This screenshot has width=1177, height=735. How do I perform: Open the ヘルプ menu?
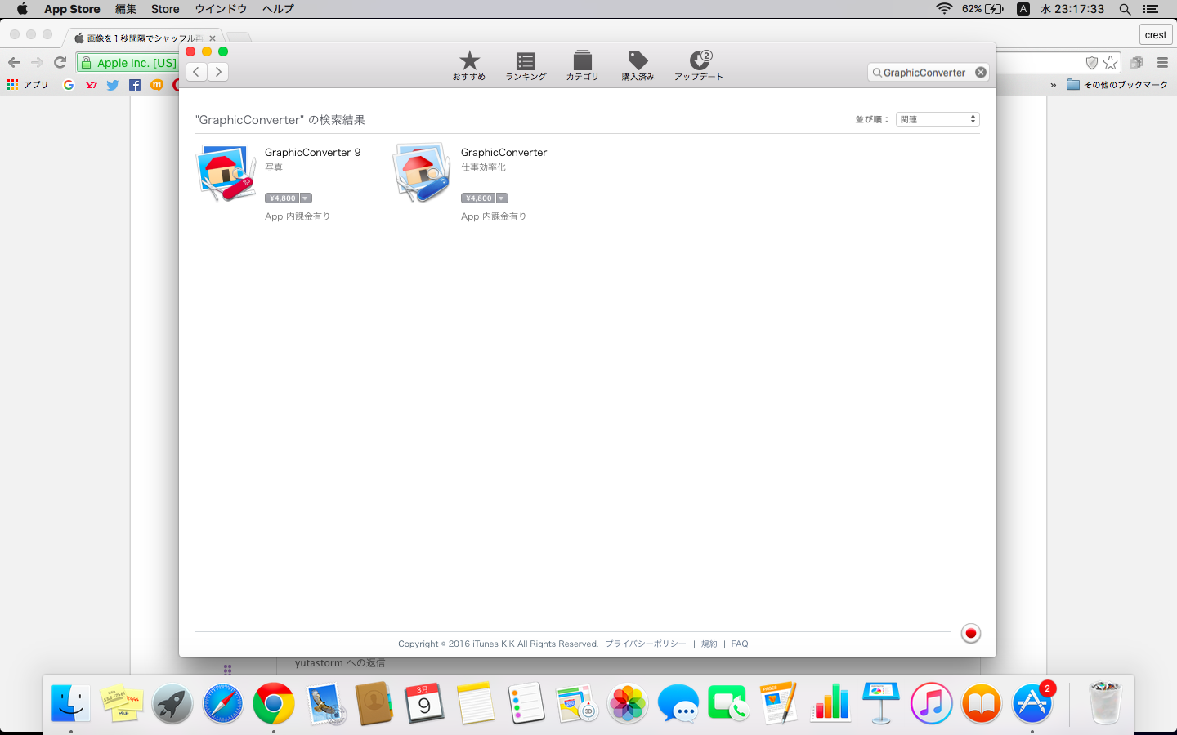pyautogui.click(x=278, y=9)
